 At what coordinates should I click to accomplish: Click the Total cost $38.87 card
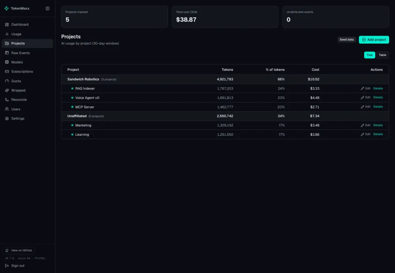pyautogui.click(x=225, y=17)
